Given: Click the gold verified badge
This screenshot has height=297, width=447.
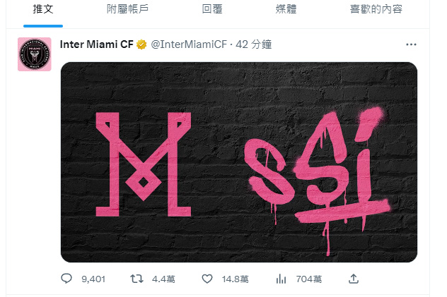Looking at the screenshot, I should pyautogui.click(x=141, y=44).
